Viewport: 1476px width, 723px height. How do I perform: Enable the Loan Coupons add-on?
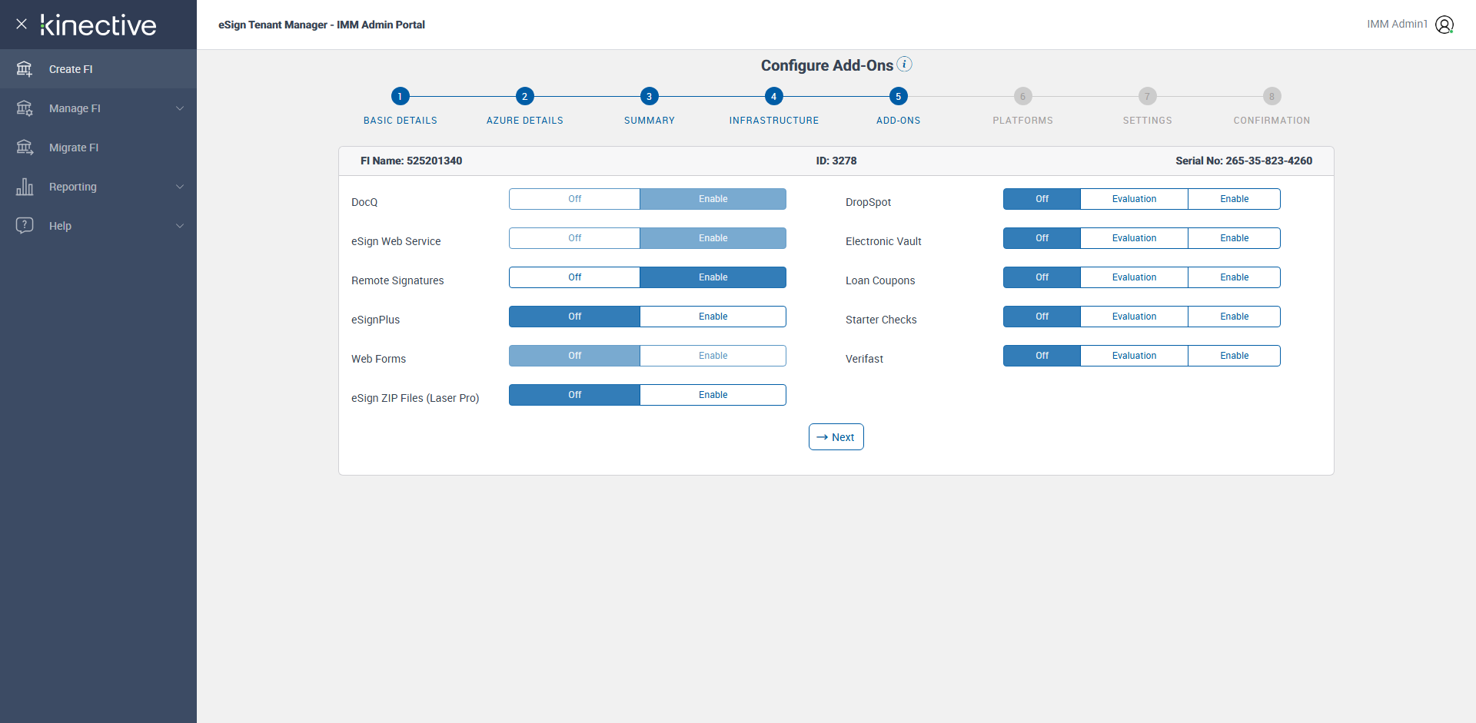coord(1235,277)
